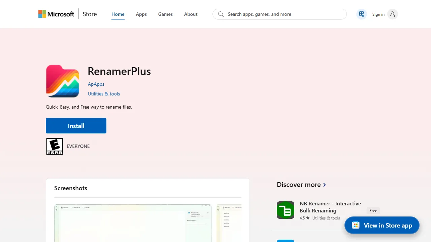Open the ApApps publisher link
The image size is (431, 242).
click(x=96, y=84)
